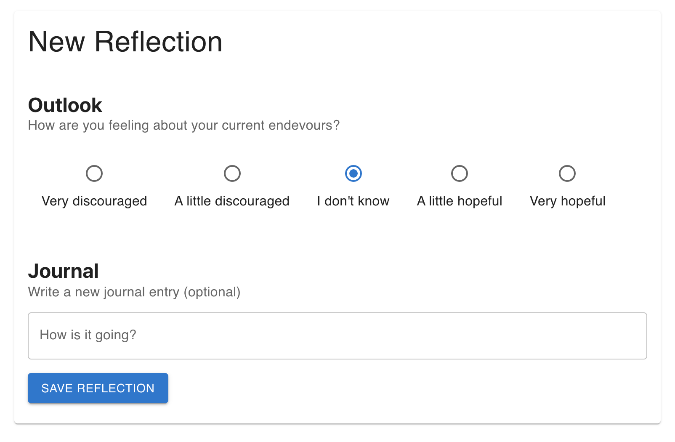This screenshot has height=442, width=675.
Task: Select the Very discouraged radio button
Action: click(x=94, y=173)
